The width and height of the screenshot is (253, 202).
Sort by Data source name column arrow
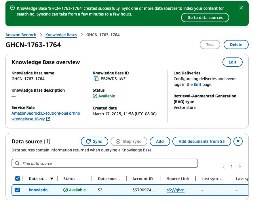click(x=52, y=179)
